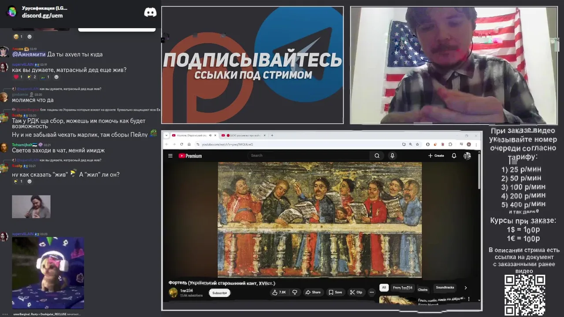
Task: Select the From 1nn234 chip
Action: (403, 288)
